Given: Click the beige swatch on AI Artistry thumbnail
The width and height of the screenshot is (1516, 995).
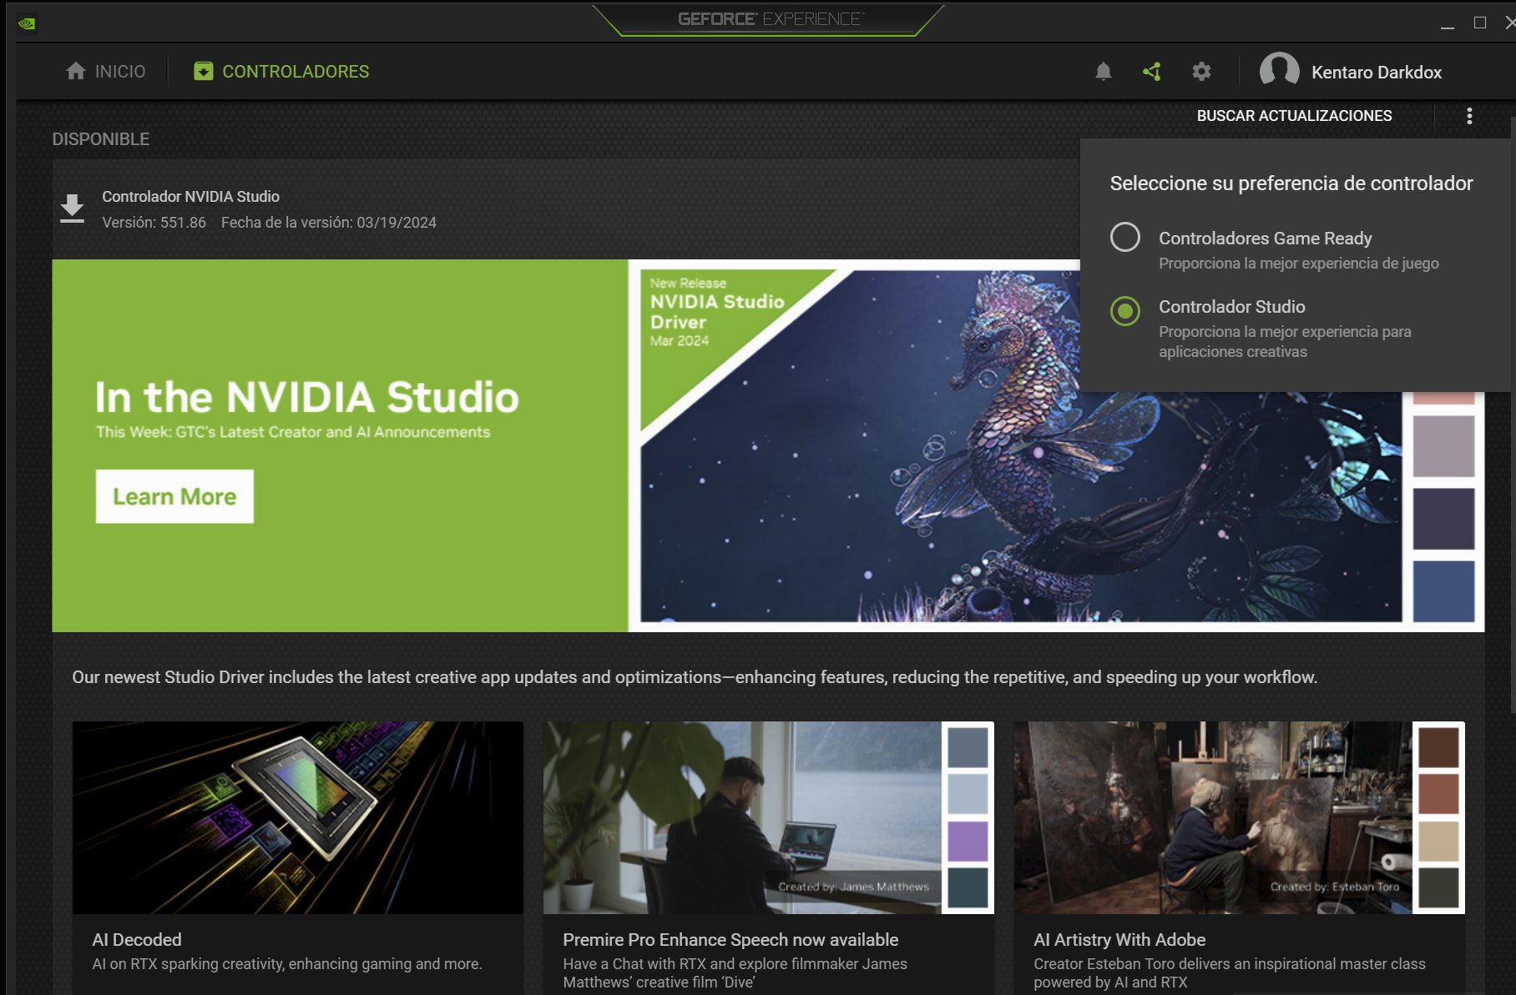Looking at the screenshot, I should click(x=1438, y=841).
